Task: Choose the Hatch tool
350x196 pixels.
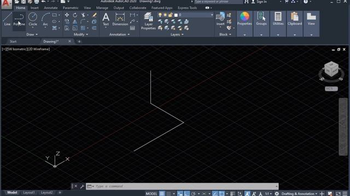Action: pyautogui.click(x=54, y=28)
